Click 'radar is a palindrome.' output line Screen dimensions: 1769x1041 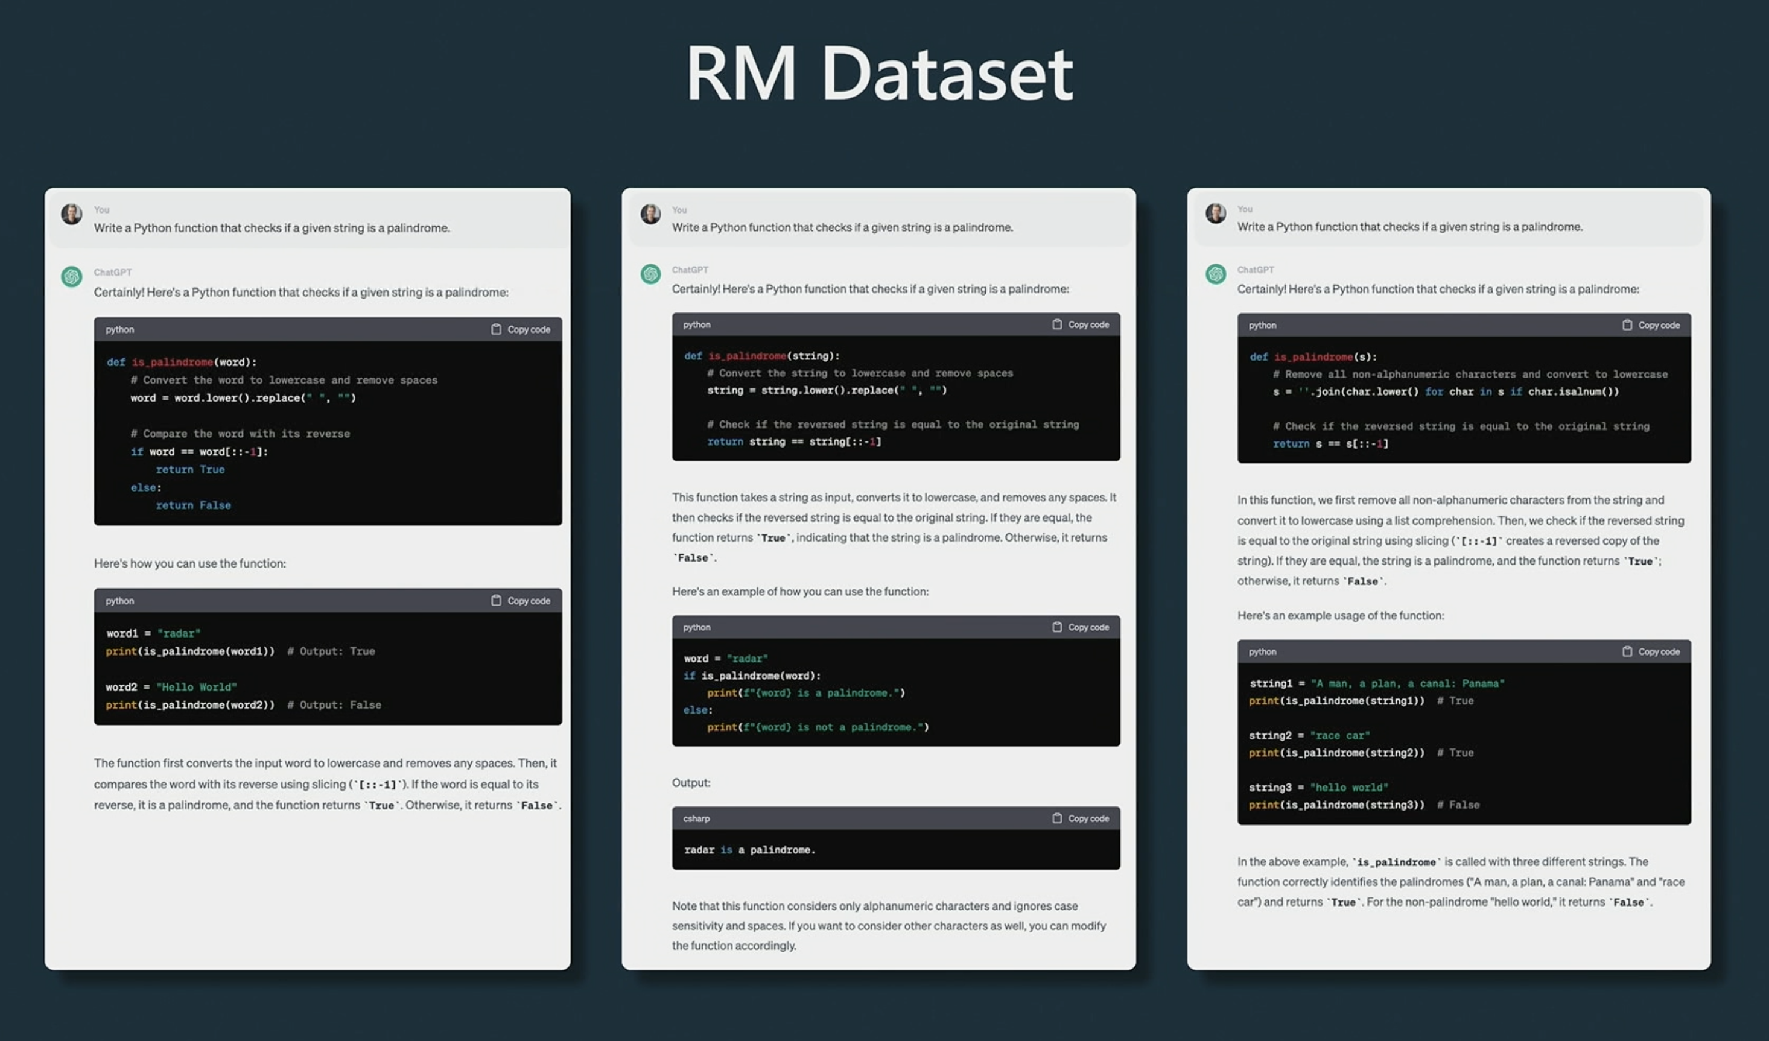[x=750, y=850]
